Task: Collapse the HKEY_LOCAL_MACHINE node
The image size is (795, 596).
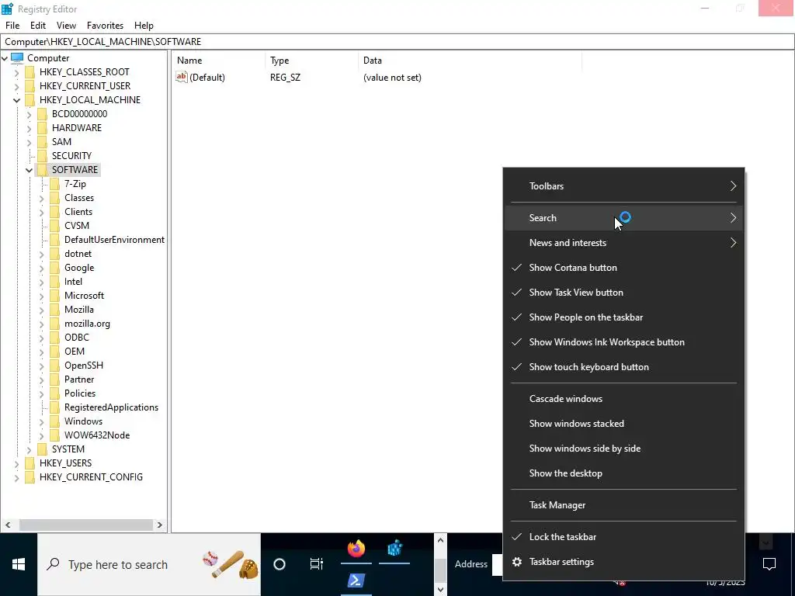Action: (17, 100)
